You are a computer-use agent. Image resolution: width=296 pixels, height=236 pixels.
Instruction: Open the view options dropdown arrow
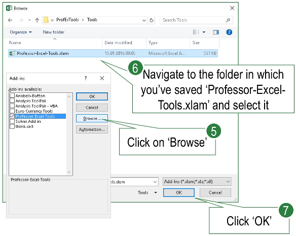point(204,32)
